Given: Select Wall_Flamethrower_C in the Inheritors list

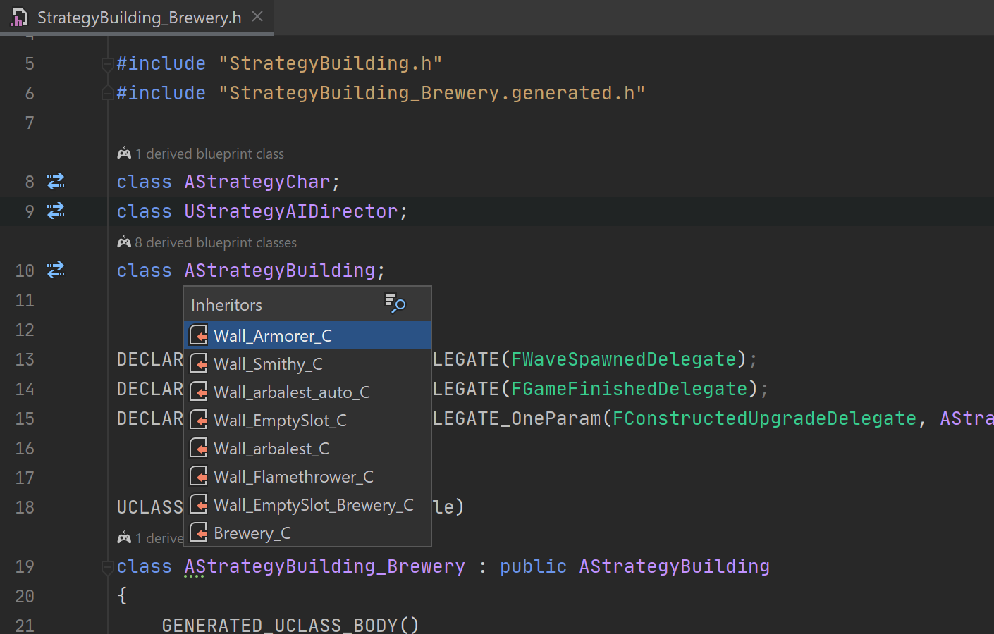Looking at the screenshot, I should [x=307, y=476].
